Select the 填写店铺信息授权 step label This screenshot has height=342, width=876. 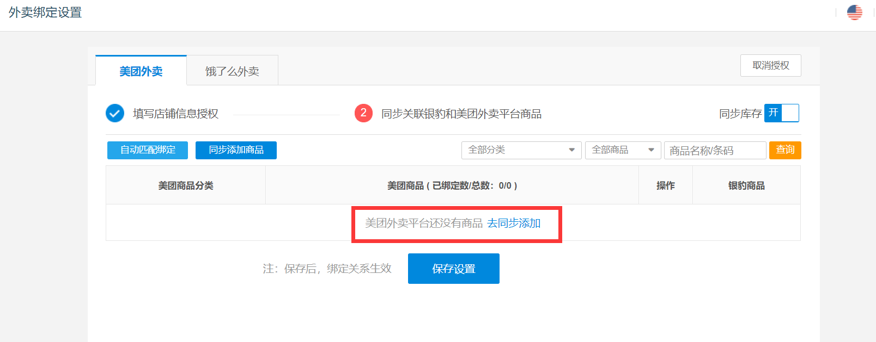click(175, 114)
